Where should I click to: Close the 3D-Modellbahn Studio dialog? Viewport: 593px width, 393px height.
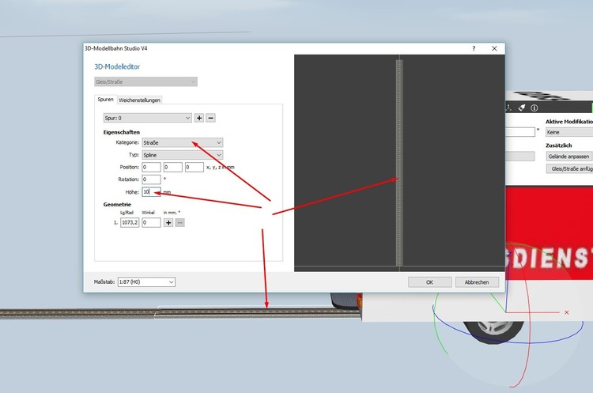tap(494, 48)
